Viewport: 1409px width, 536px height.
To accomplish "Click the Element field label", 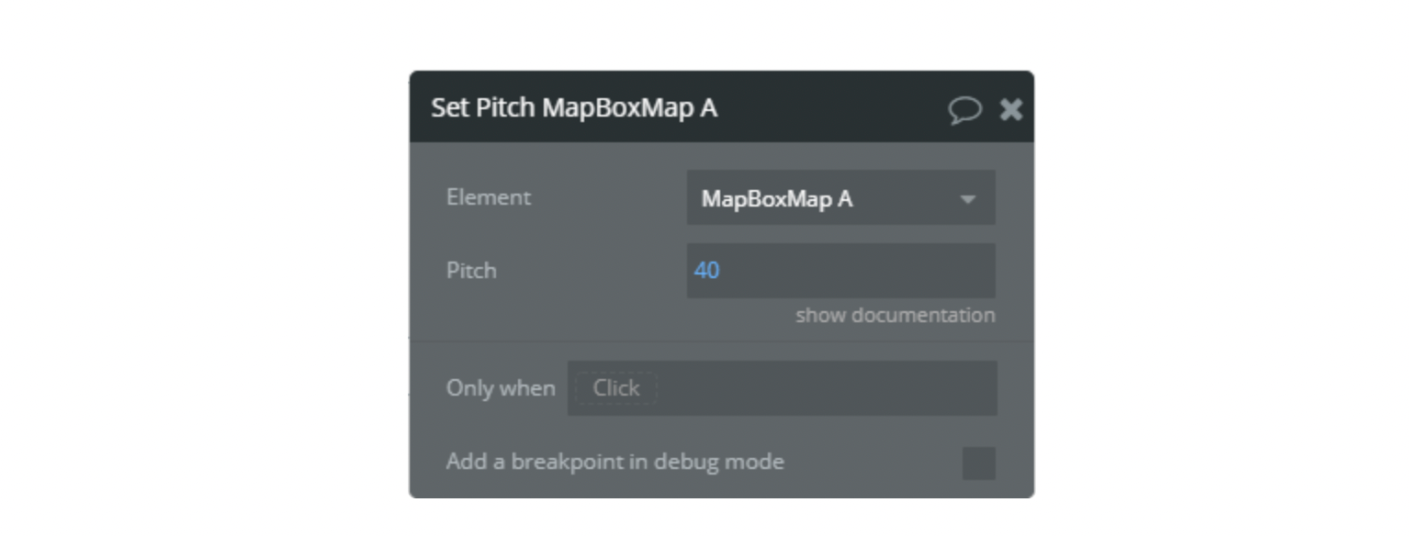I will (x=490, y=197).
